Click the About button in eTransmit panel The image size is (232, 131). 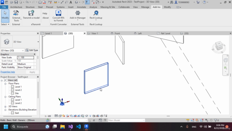(45, 18)
